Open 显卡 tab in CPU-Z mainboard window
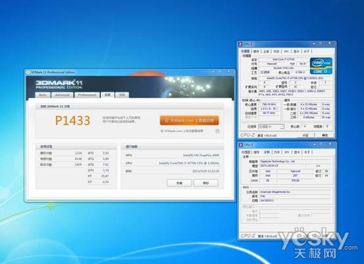364x264 pixels. 297,152
